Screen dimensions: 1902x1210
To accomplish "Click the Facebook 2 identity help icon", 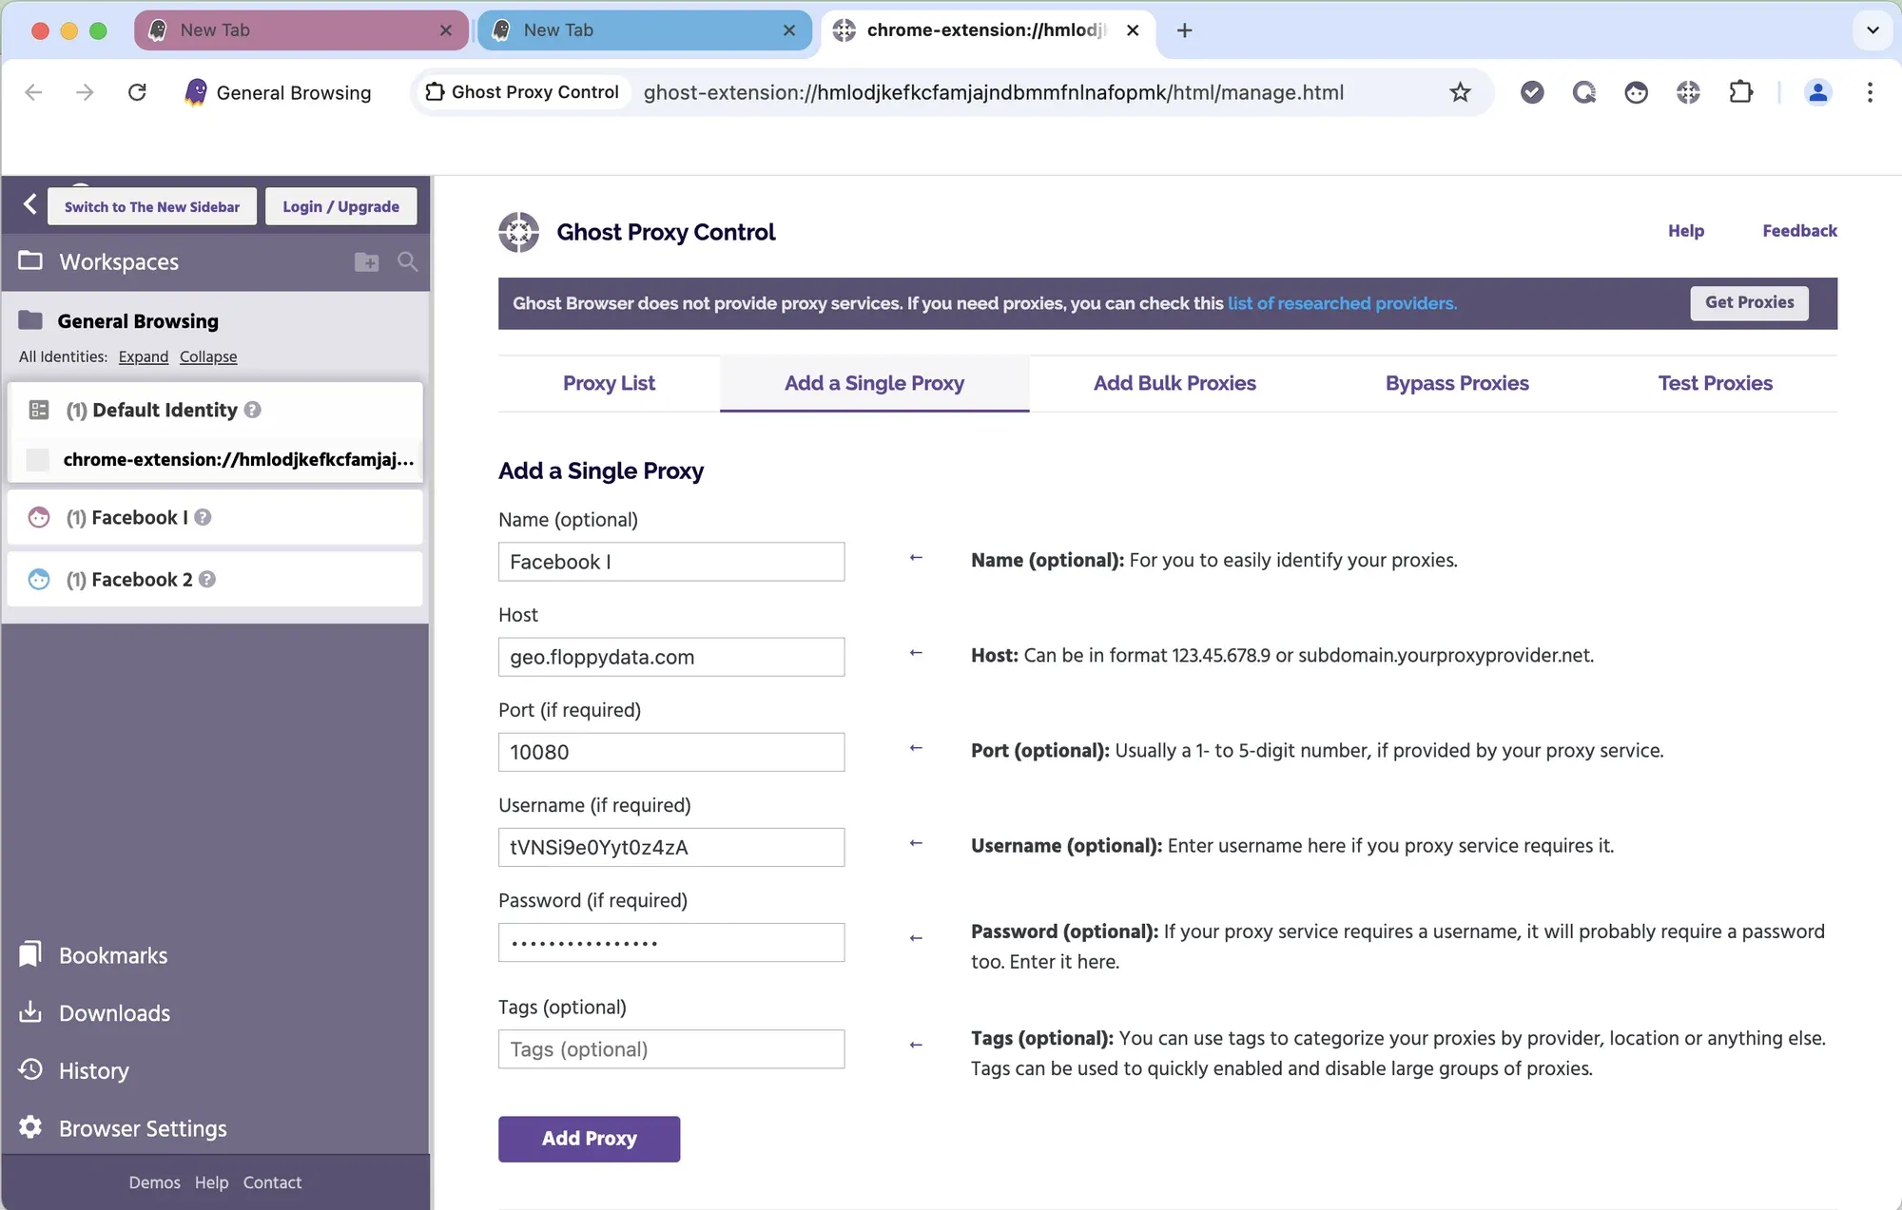I will pos(207,579).
